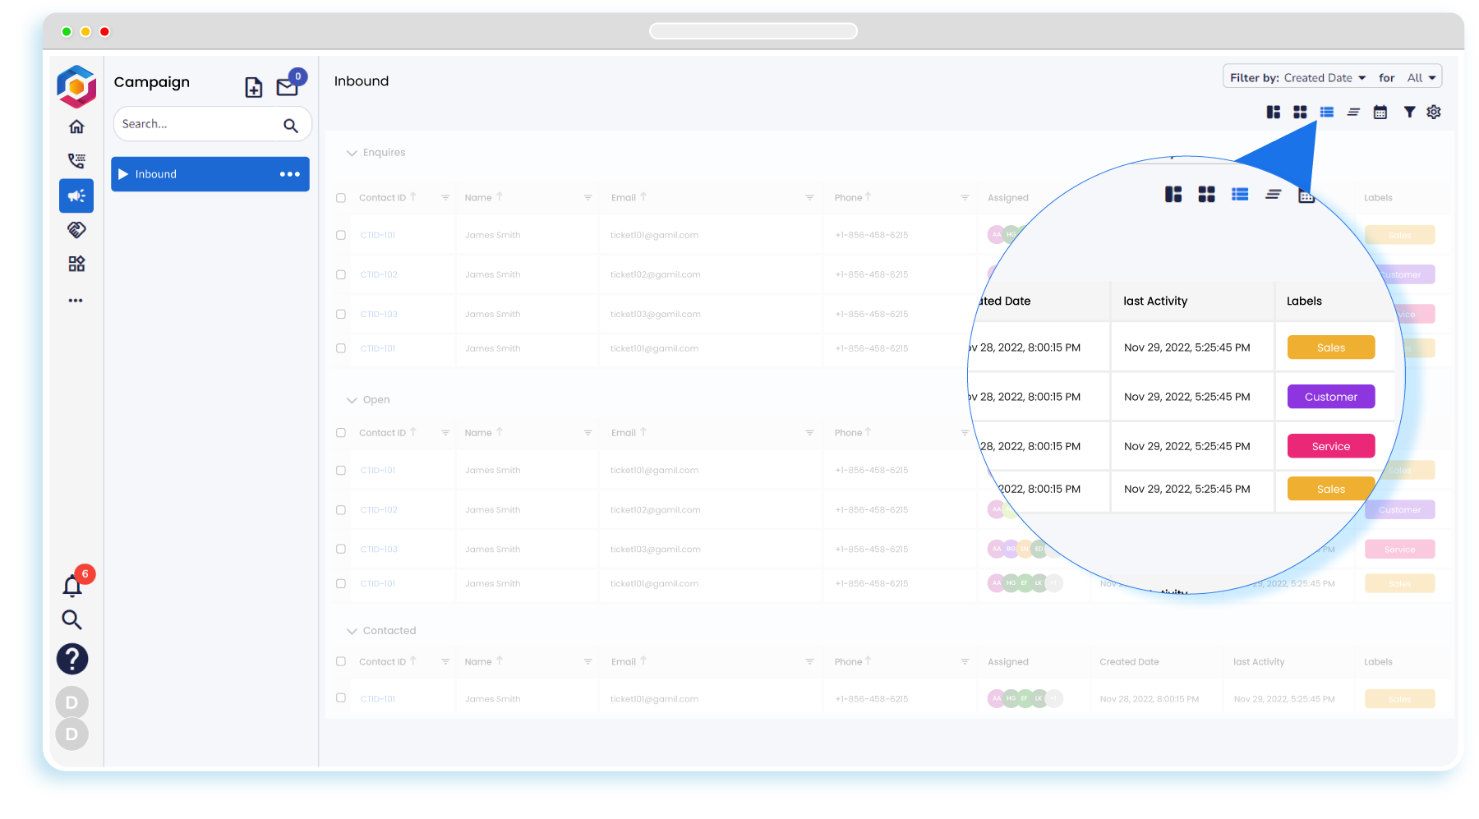
Task: Check CTID-103 row in Open section
Action: point(341,549)
